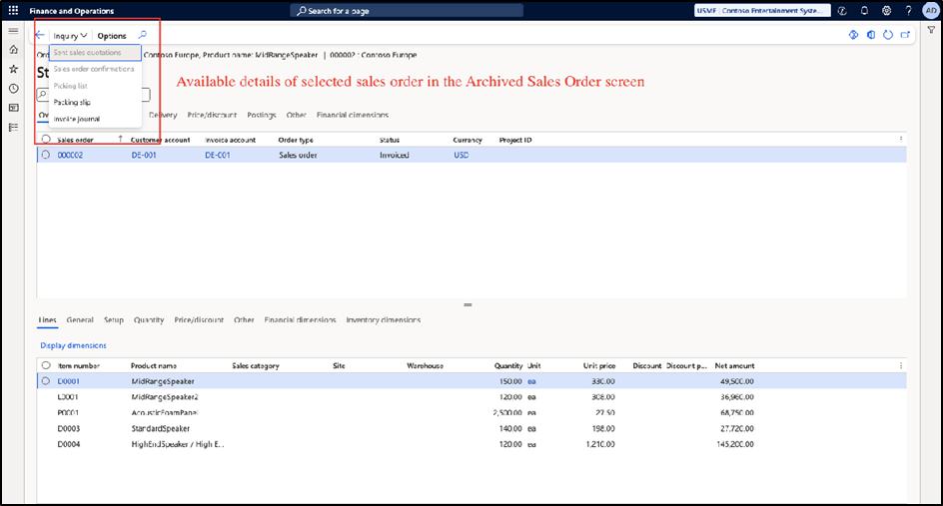Toggle select-all circle in Sales order header
Image resolution: width=943 pixels, height=506 pixels.
46,140
